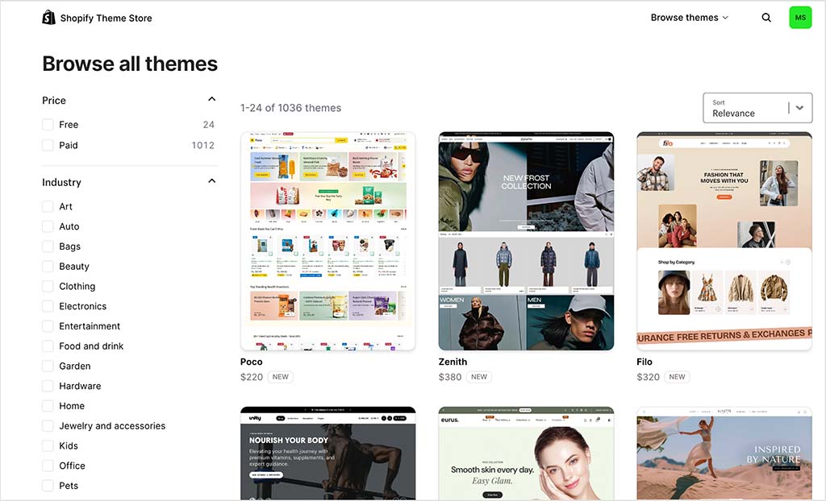Image resolution: width=826 pixels, height=501 pixels.
Task: Open the Filo theme details
Action: click(x=644, y=362)
